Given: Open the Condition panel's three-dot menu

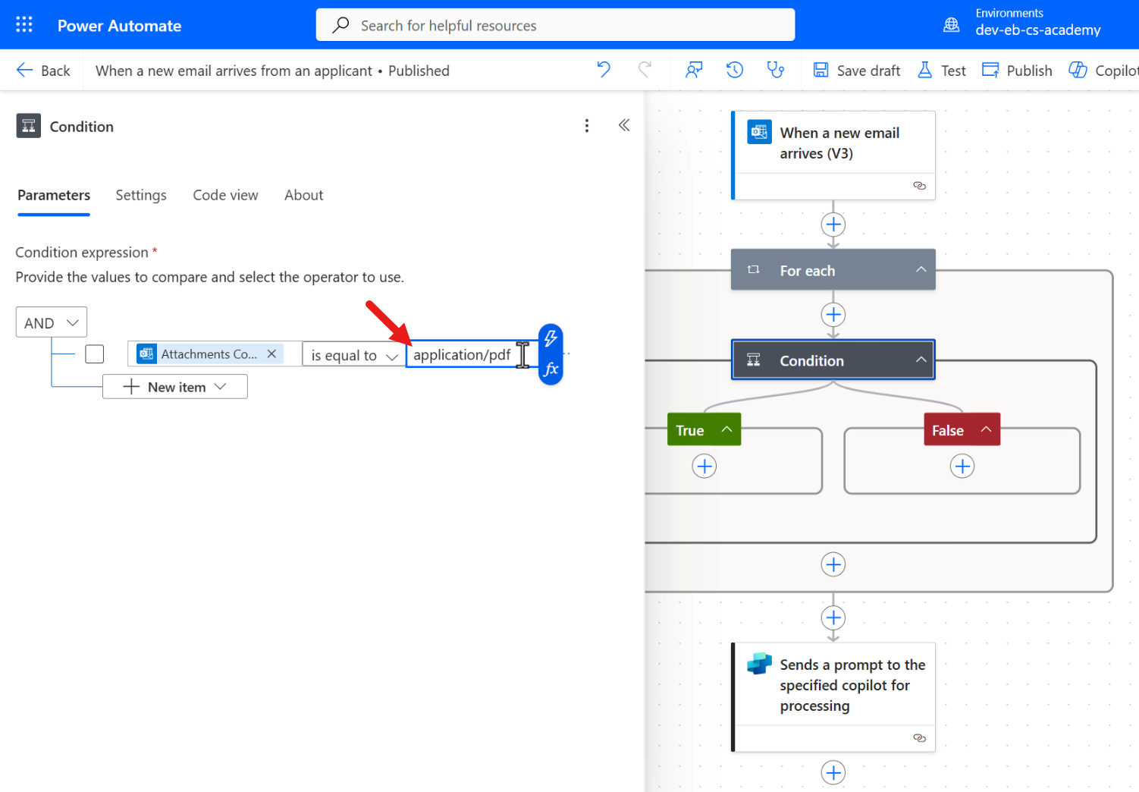Looking at the screenshot, I should (x=587, y=126).
